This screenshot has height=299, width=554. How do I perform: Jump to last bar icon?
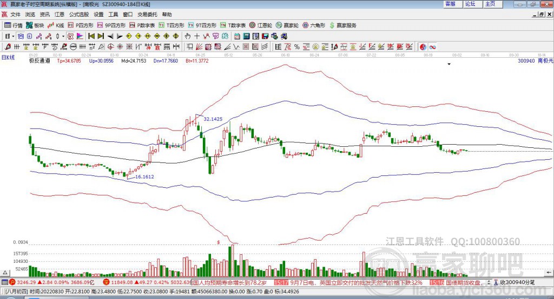(101, 36)
